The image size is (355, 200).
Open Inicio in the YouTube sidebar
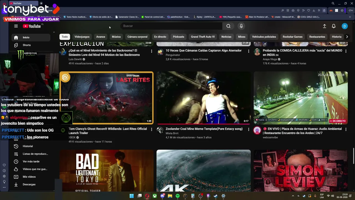[x=31, y=37]
